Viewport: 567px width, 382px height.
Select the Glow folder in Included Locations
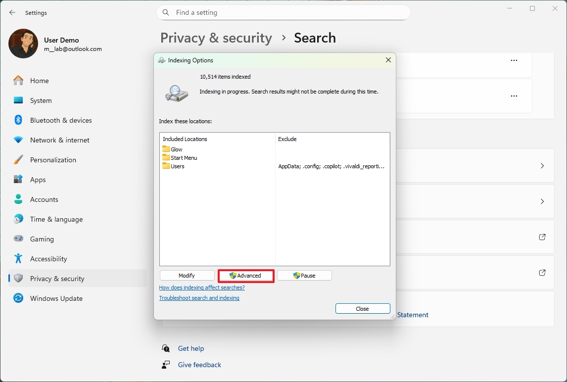(176, 149)
